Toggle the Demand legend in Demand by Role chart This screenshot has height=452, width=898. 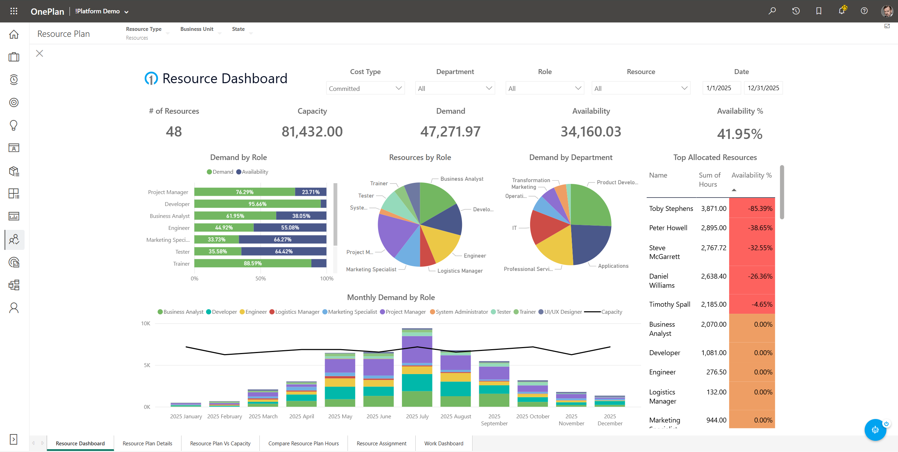click(220, 172)
